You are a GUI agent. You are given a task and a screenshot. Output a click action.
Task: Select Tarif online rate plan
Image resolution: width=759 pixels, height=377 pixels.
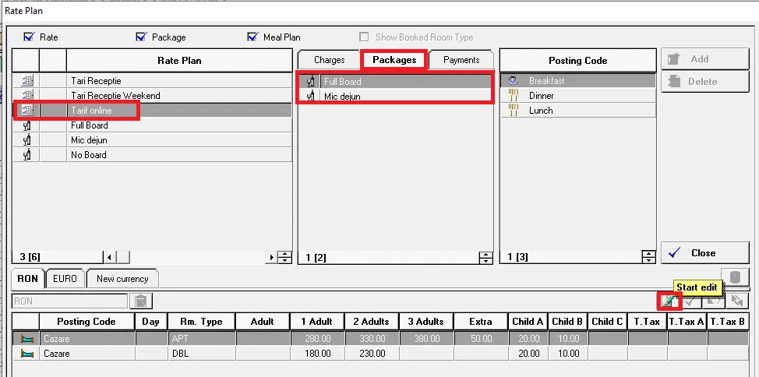coord(179,111)
